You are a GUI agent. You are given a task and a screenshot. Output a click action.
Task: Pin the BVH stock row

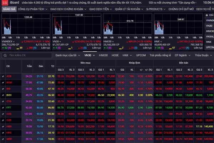3,96
